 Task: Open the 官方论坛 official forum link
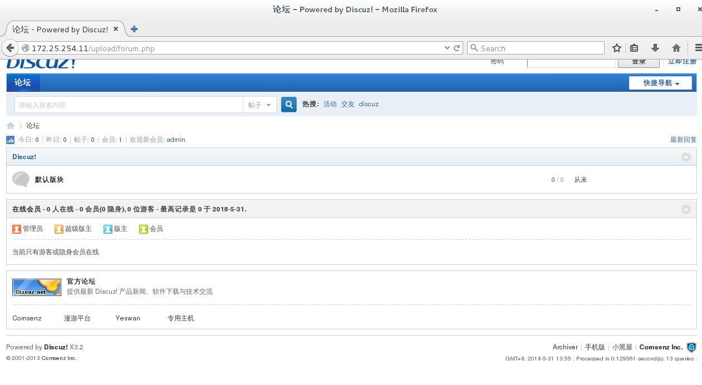(x=81, y=282)
